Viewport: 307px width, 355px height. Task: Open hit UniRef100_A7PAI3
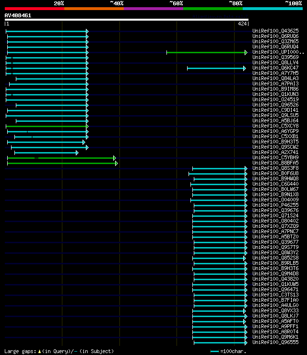pyautogui.click(x=275, y=83)
